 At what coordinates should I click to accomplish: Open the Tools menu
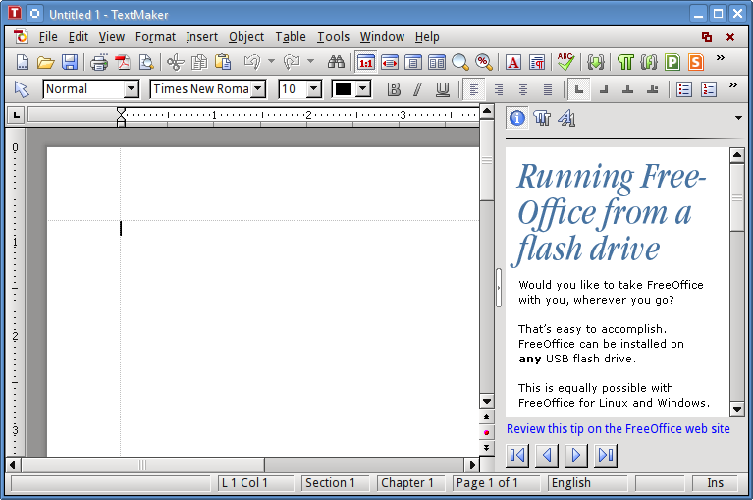tap(333, 37)
